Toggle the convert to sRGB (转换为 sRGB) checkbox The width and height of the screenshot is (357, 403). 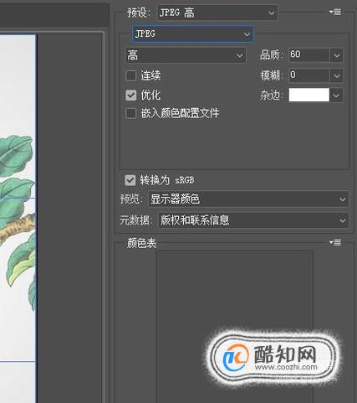coord(130,180)
